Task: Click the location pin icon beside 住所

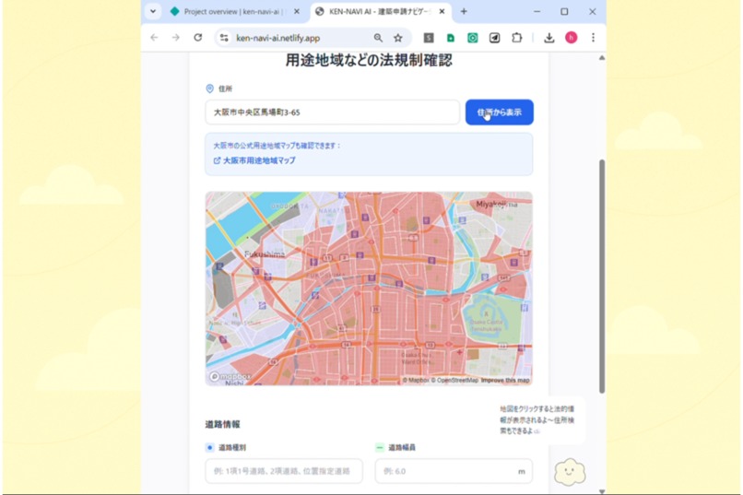Action: coord(209,88)
